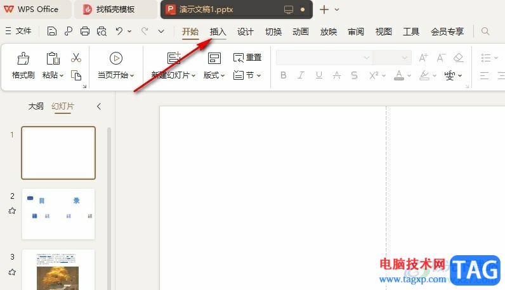The width and height of the screenshot is (505, 290).
Task: Expand the 节 section dropdown
Action: tap(259, 75)
